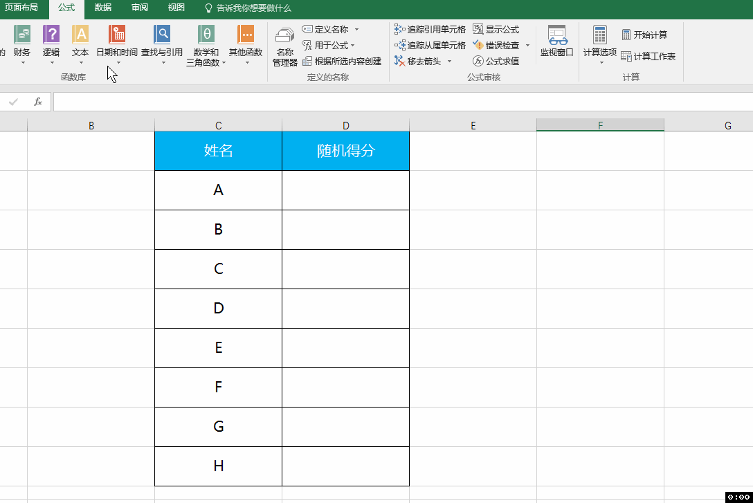Switch to the 数据 tab
Screen dimensions: 753x503
pos(102,8)
